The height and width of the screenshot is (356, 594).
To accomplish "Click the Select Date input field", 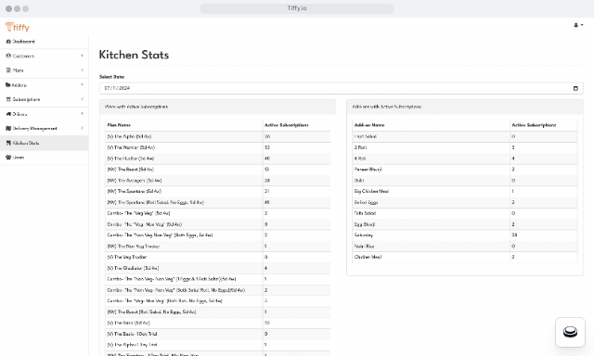I will click(x=341, y=88).
